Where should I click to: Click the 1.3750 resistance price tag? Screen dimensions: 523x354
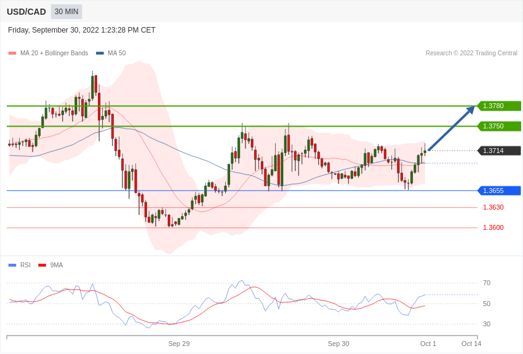pyautogui.click(x=500, y=126)
